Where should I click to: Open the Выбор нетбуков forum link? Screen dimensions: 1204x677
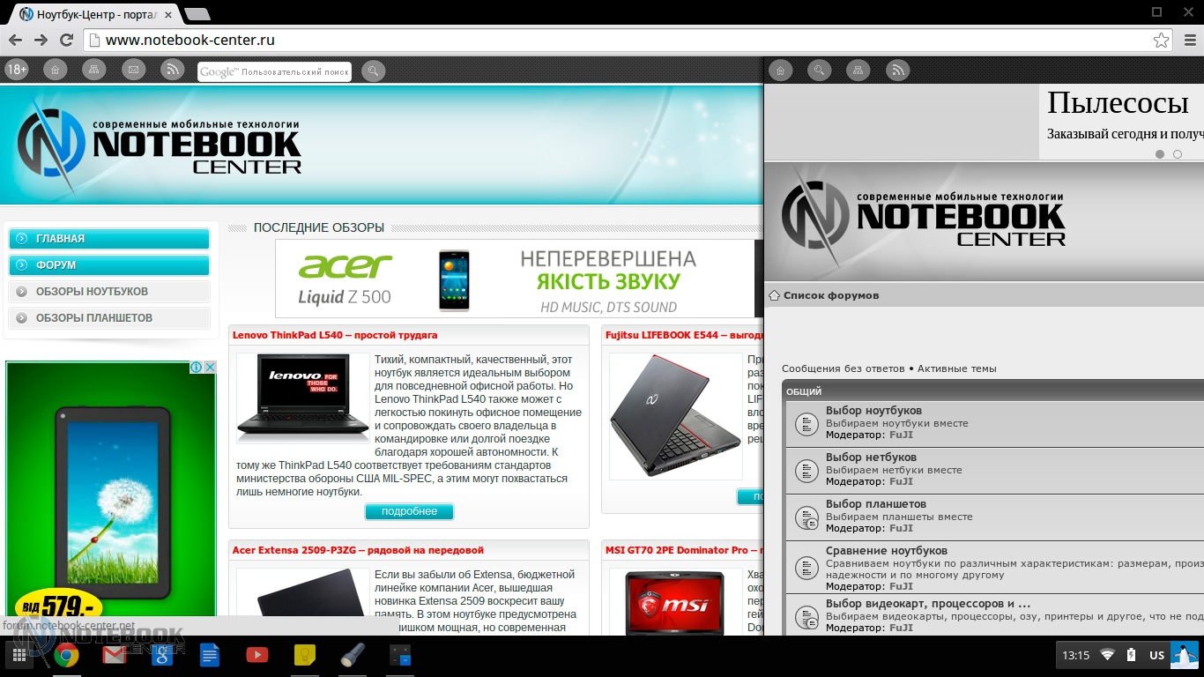(x=871, y=457)
